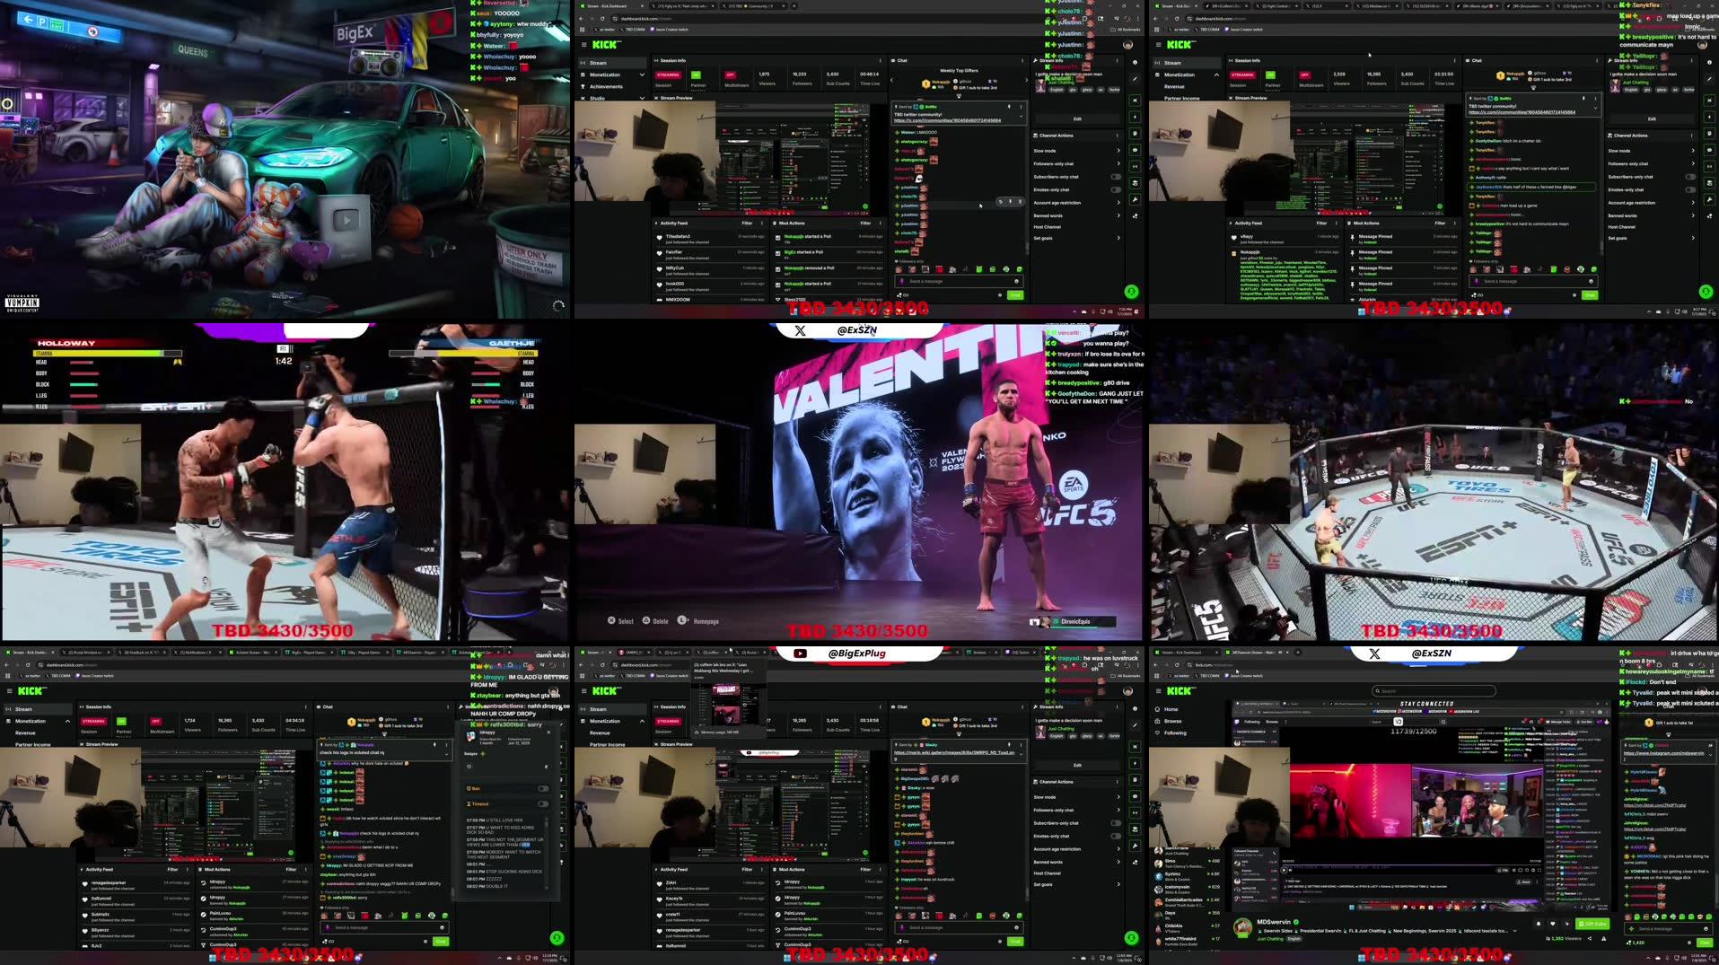Toggle Emotes-only chat in top-right dashboard

pyautogui.click(x=1690, y=189)
